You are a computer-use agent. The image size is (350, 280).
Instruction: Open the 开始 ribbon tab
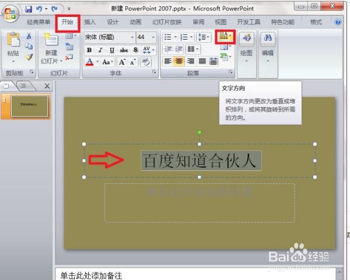click(x=67, y=22)
